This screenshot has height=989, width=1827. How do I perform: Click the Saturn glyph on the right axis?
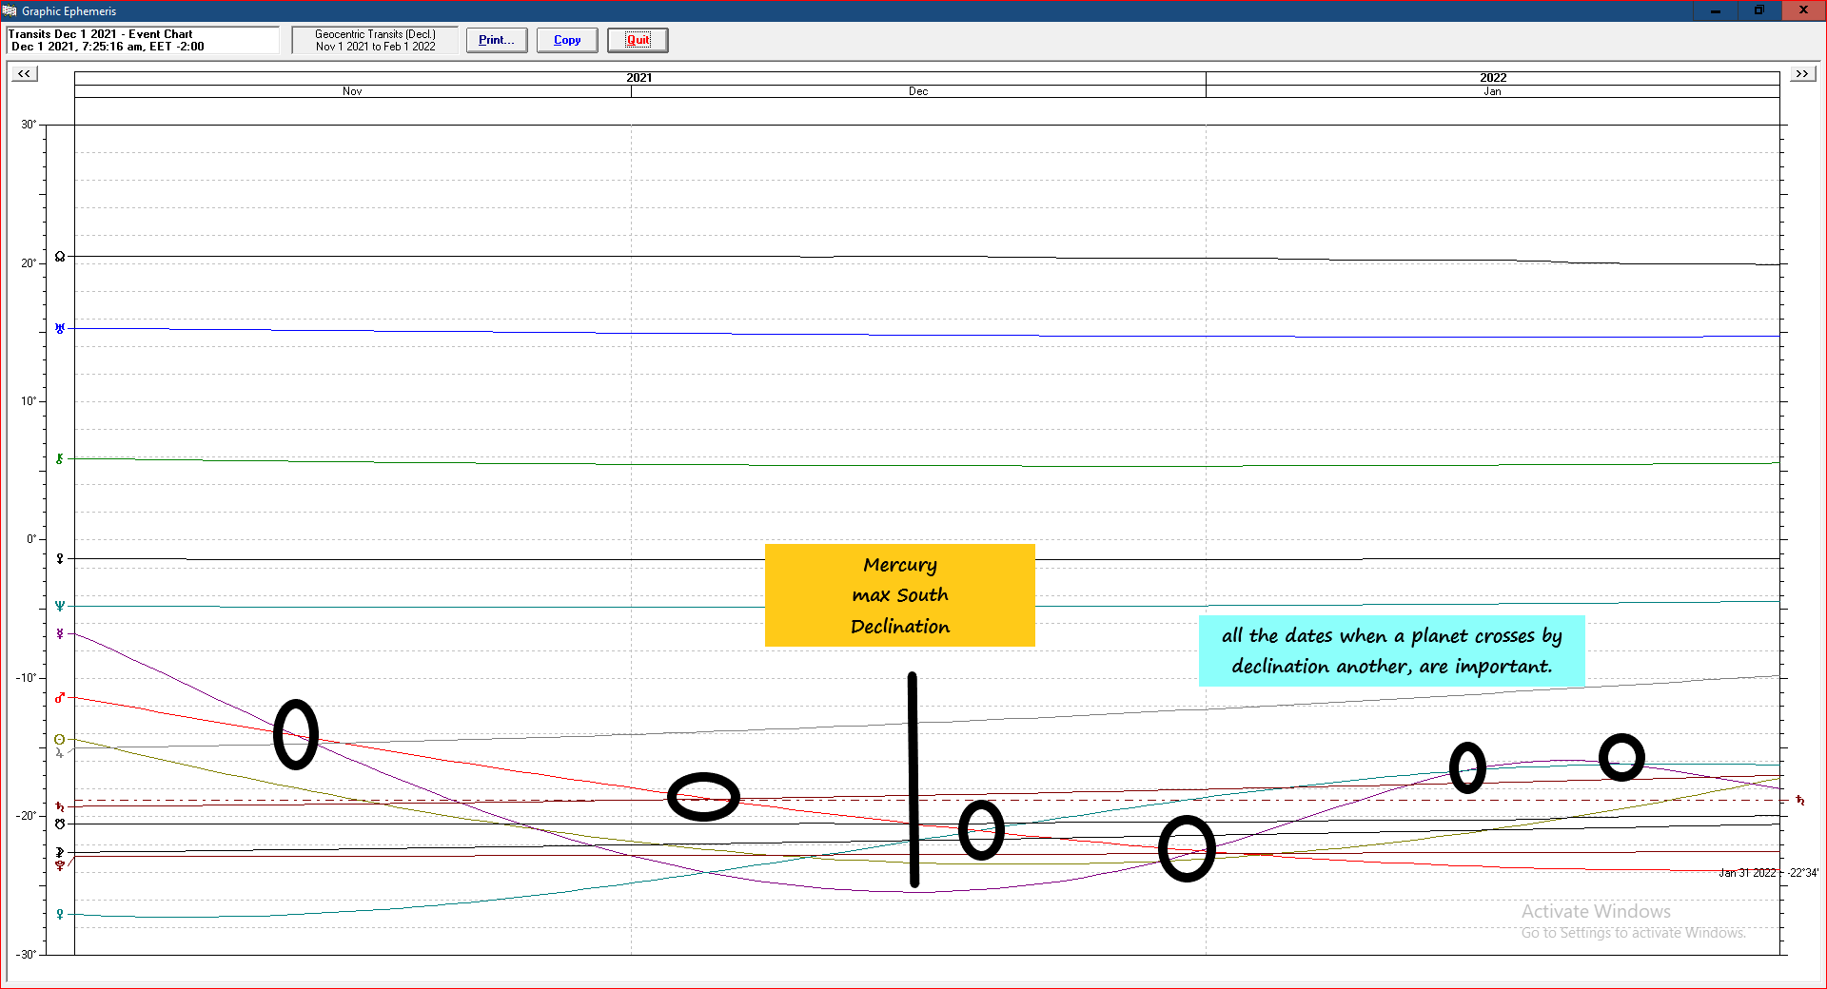[1800, 801]
